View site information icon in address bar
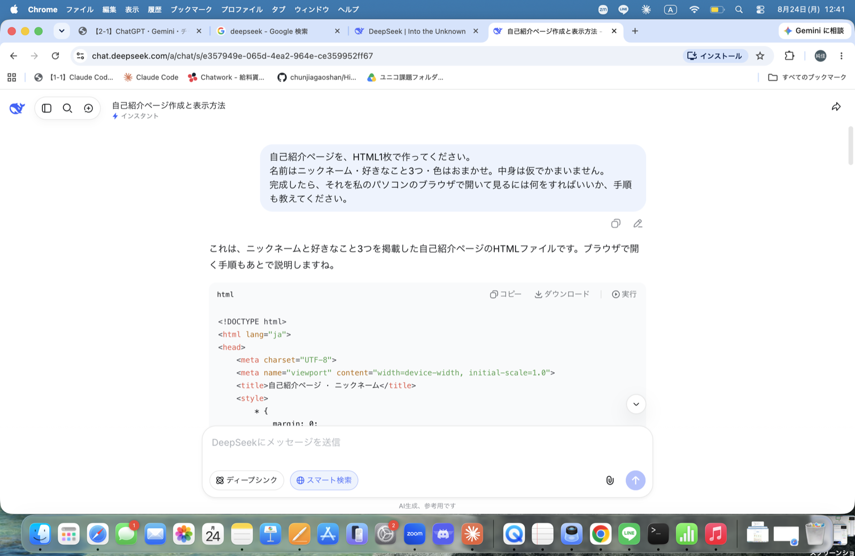Viewport: 855px width, 556px height. point(80,56)
